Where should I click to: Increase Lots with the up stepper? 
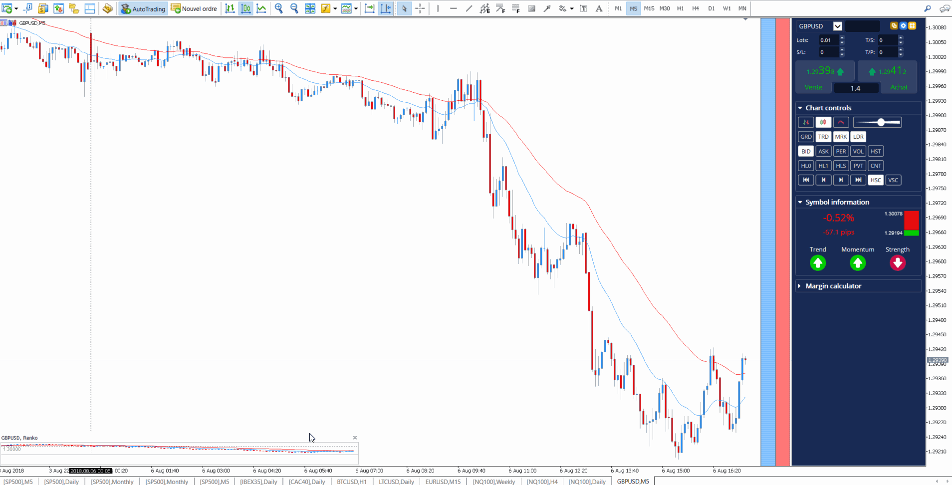click(842, 38)
